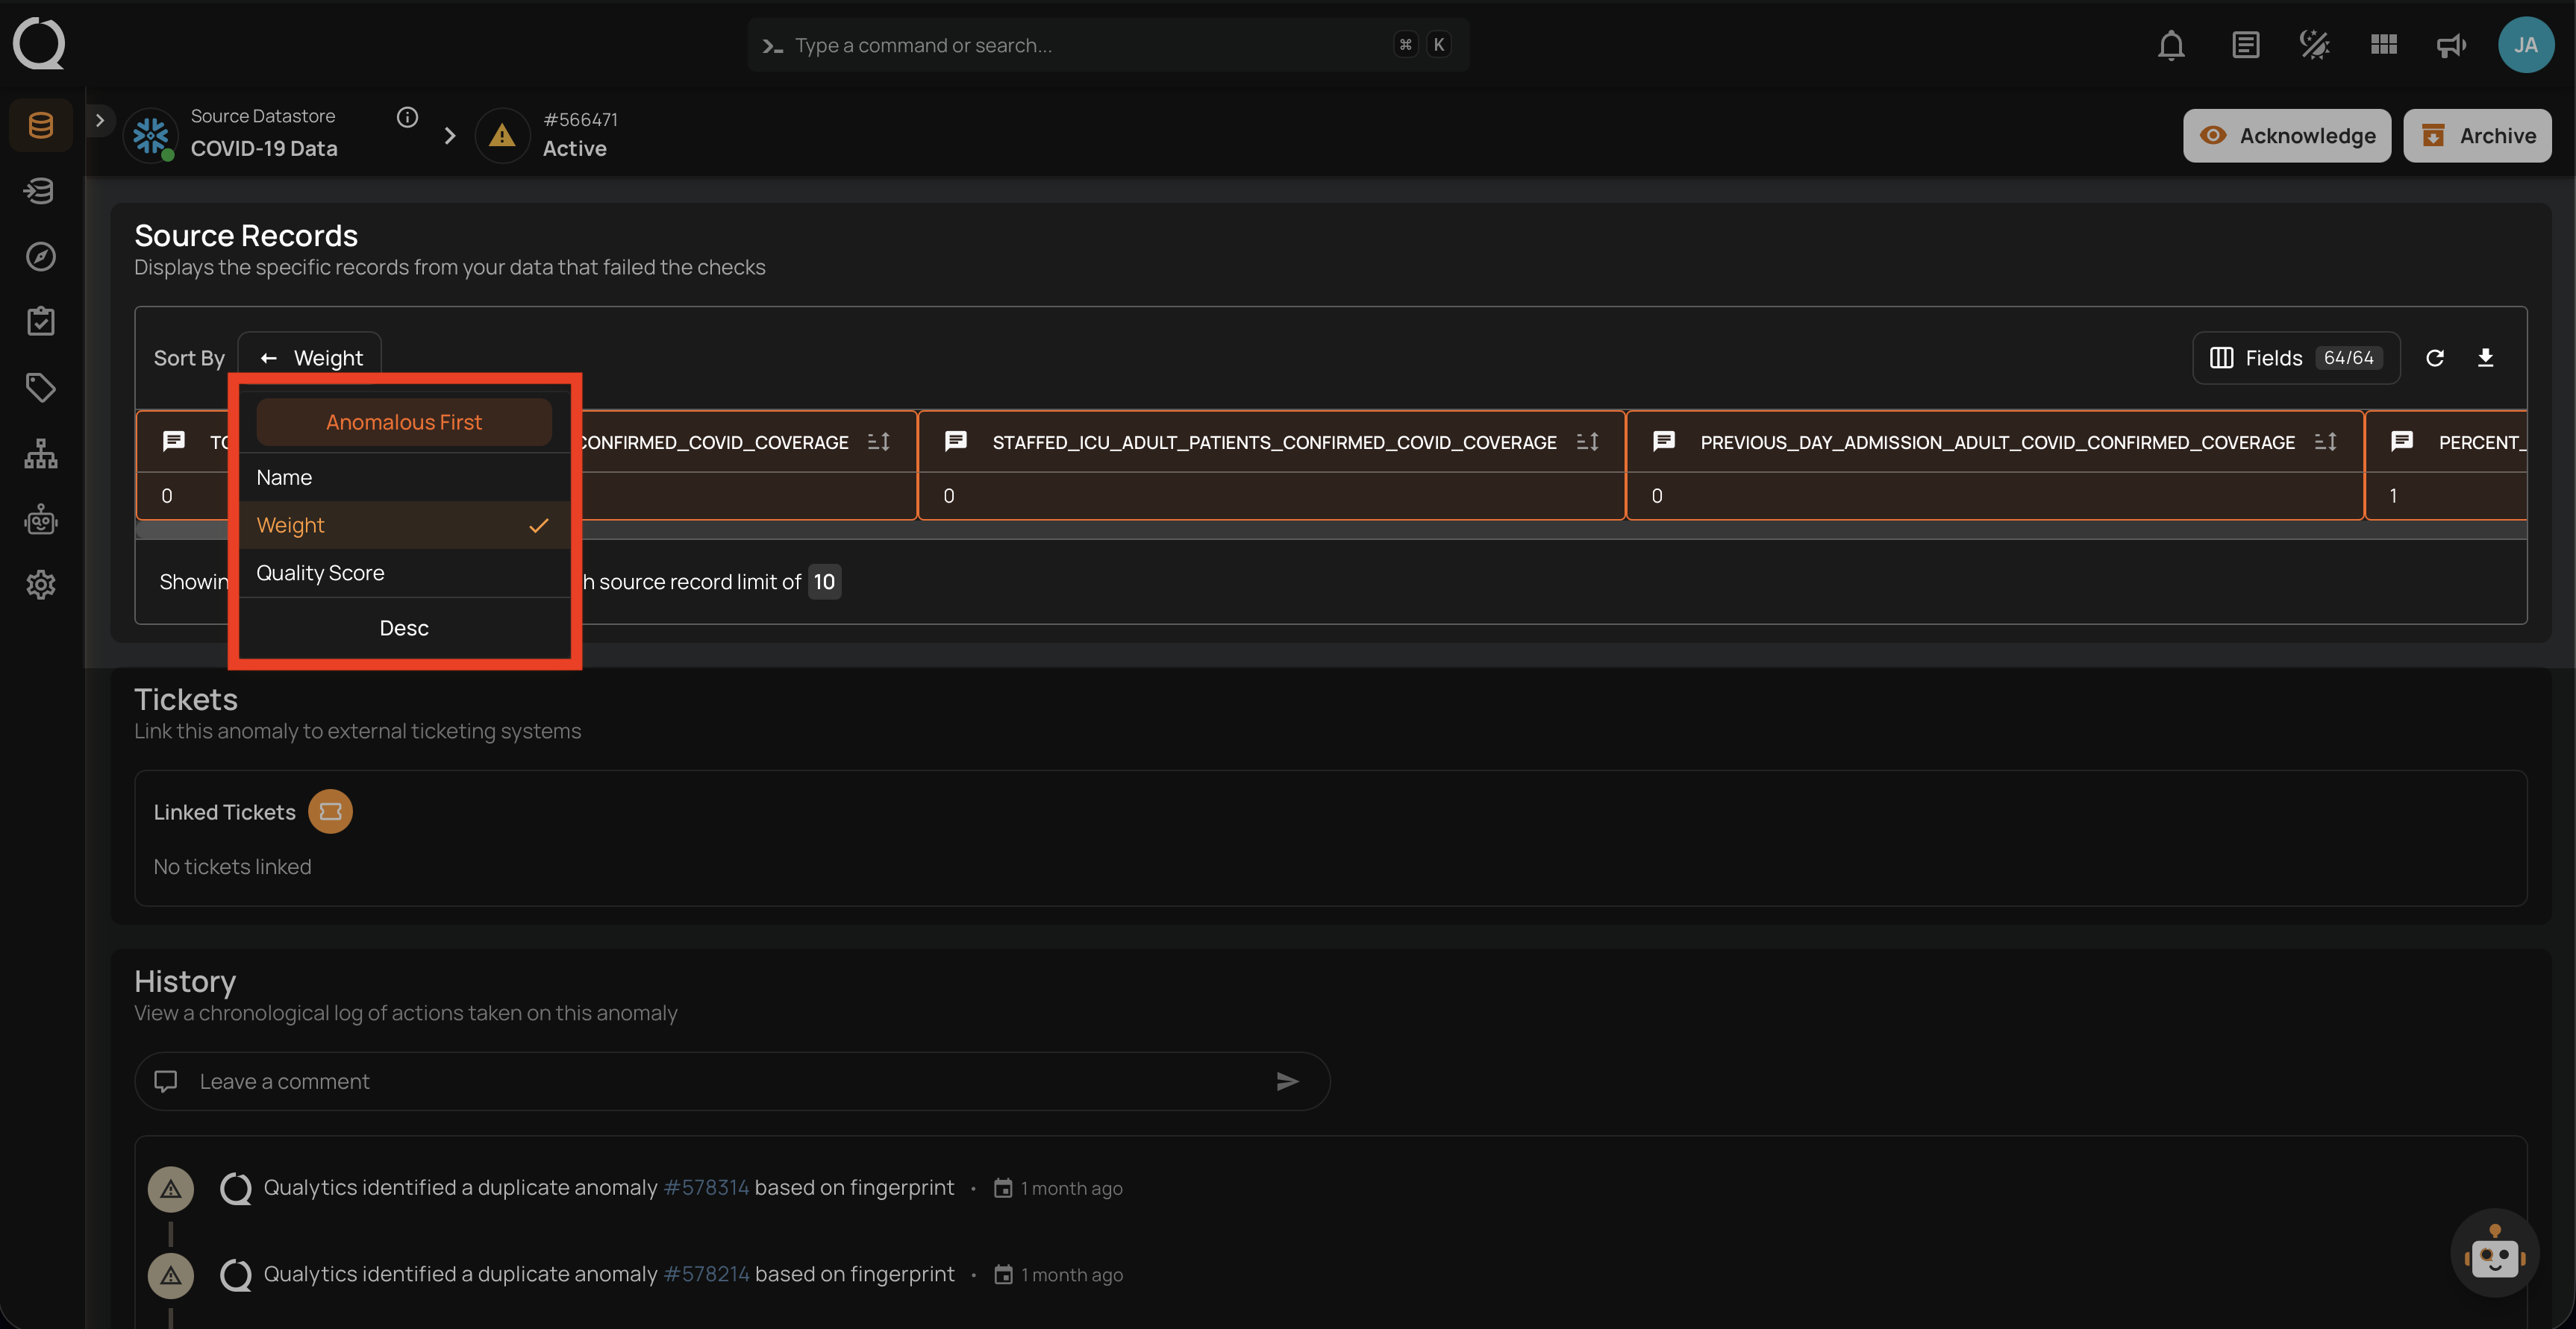Open the notifications bell
The image size is (2576, 1329).
(2171, 45)
